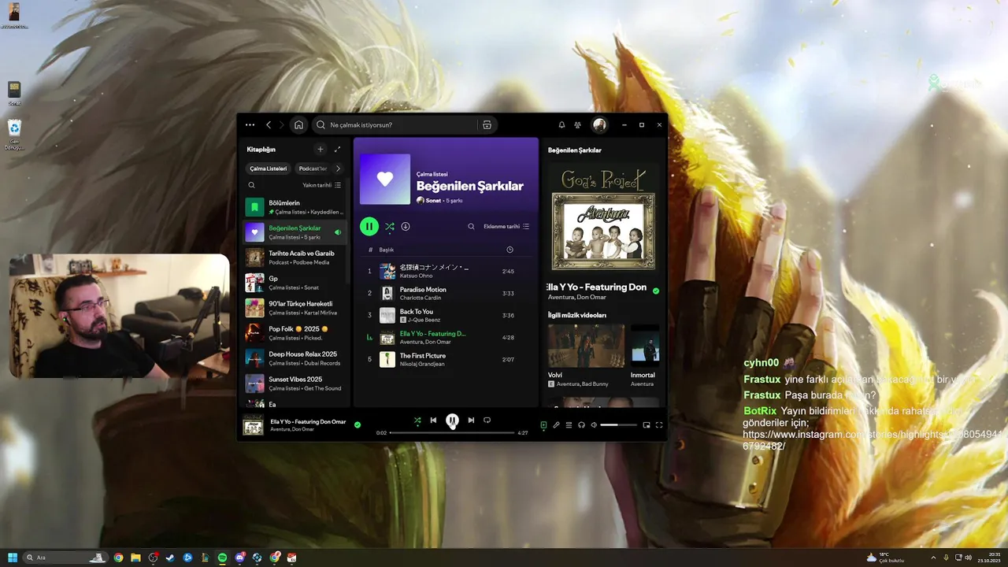The height and width of the screenshot is (567, 1008).
Task: Open the mini player
Action: tap(647, 425)
